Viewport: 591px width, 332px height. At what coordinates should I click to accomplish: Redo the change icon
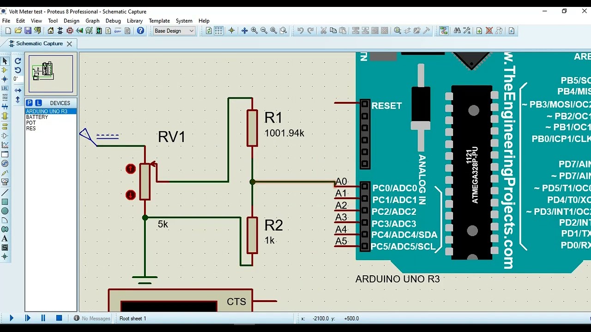coord(310,31)
